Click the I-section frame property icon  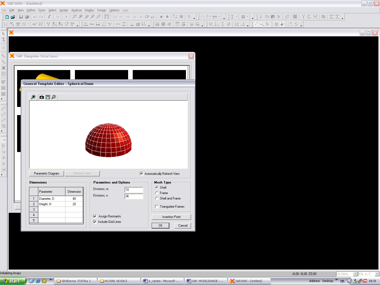232,17
